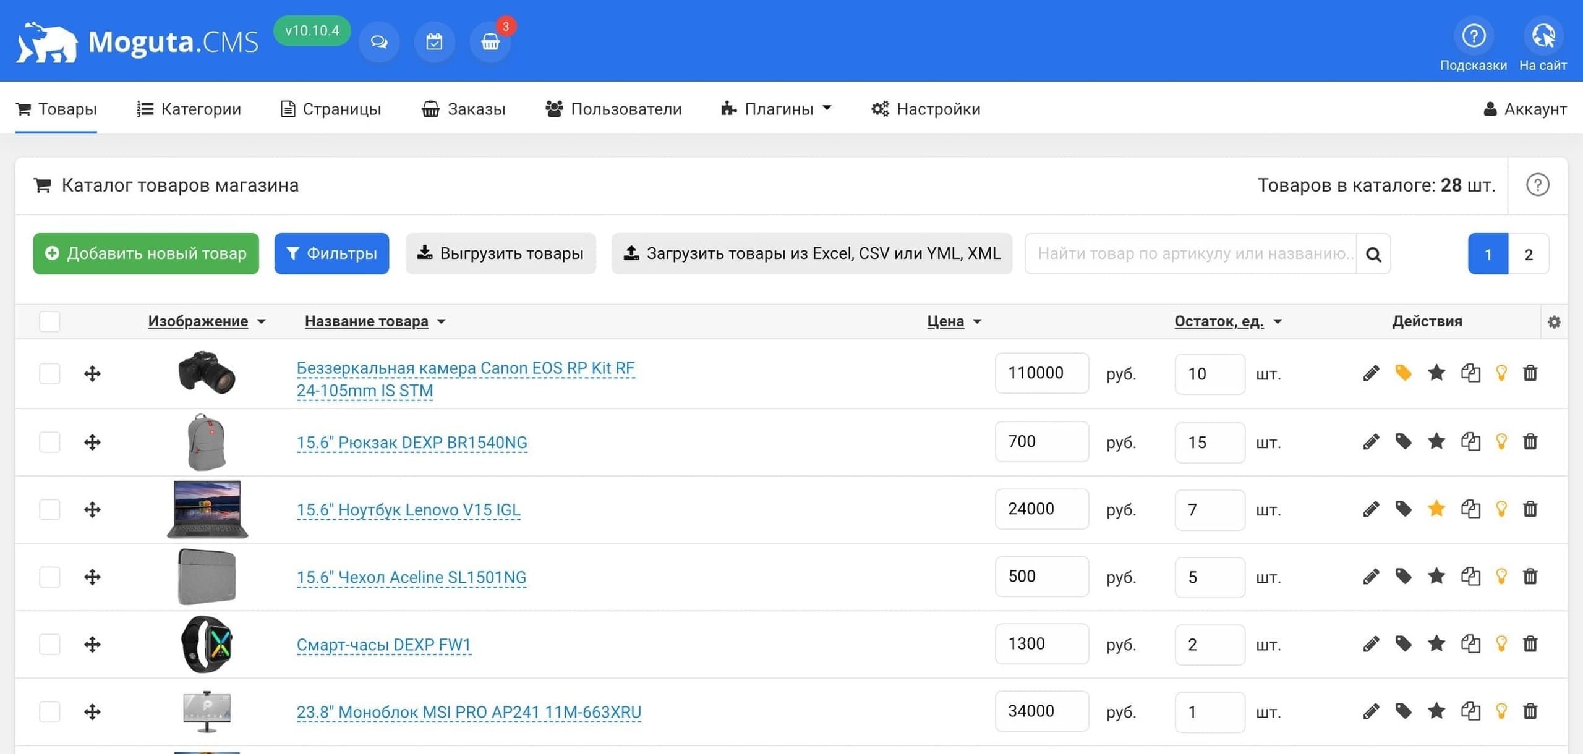Click Добавить новый товар button

pos(146,253)
